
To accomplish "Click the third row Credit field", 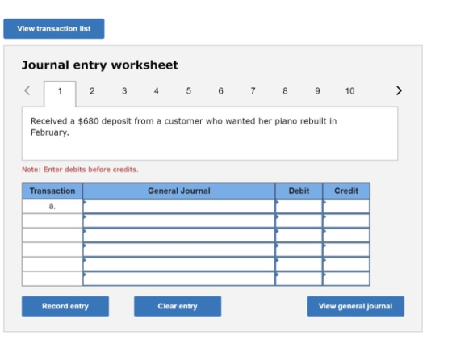I will [x=346, y=235].
